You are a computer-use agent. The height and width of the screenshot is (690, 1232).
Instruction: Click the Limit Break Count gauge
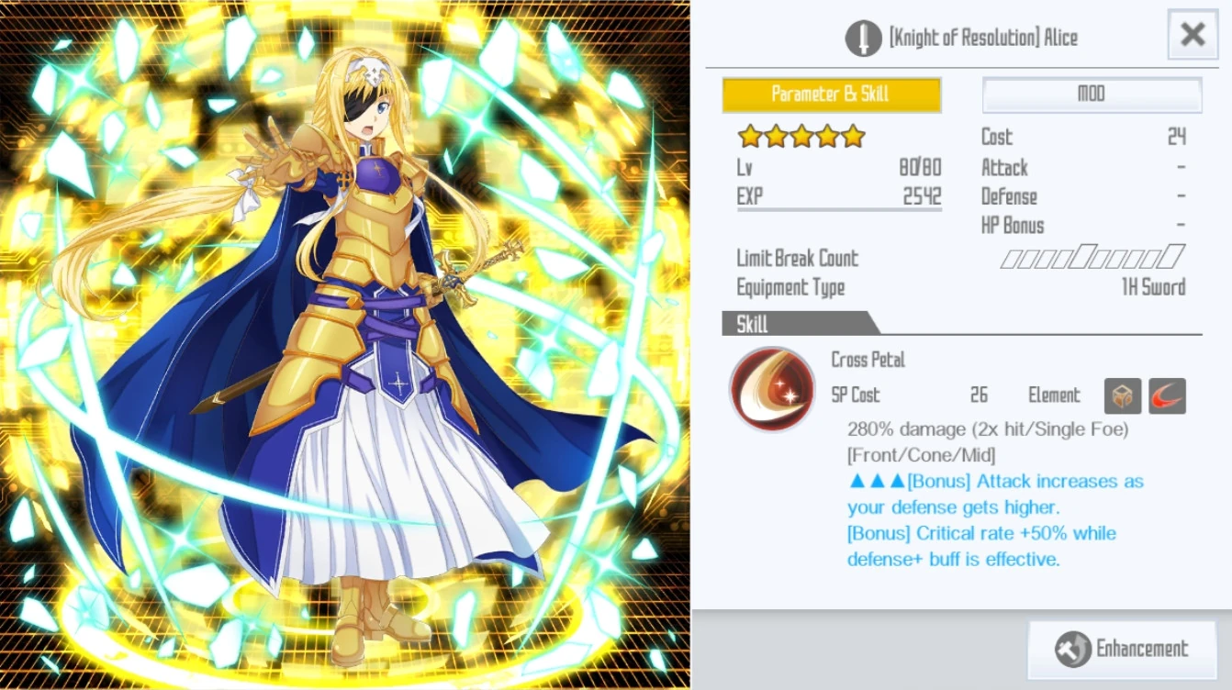1092,257
